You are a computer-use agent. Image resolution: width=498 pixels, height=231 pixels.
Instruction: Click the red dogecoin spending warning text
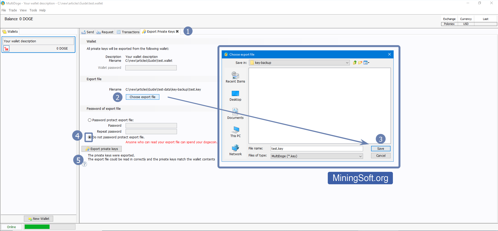point(171,142)
